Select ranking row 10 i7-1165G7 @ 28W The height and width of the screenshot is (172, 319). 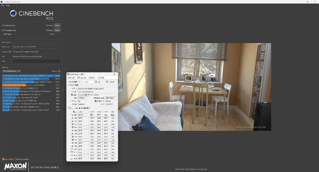(x=31, y=104)
